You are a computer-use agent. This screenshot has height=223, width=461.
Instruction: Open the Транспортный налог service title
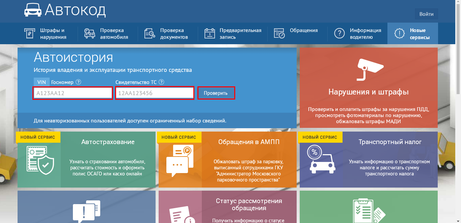click(x=390, y=142)
